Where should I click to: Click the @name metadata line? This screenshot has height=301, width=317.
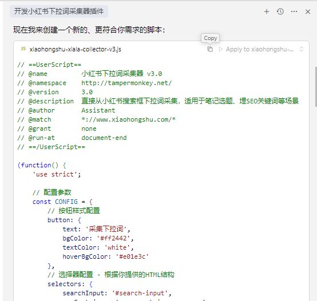pyautogui.click(x=90, y=74)
